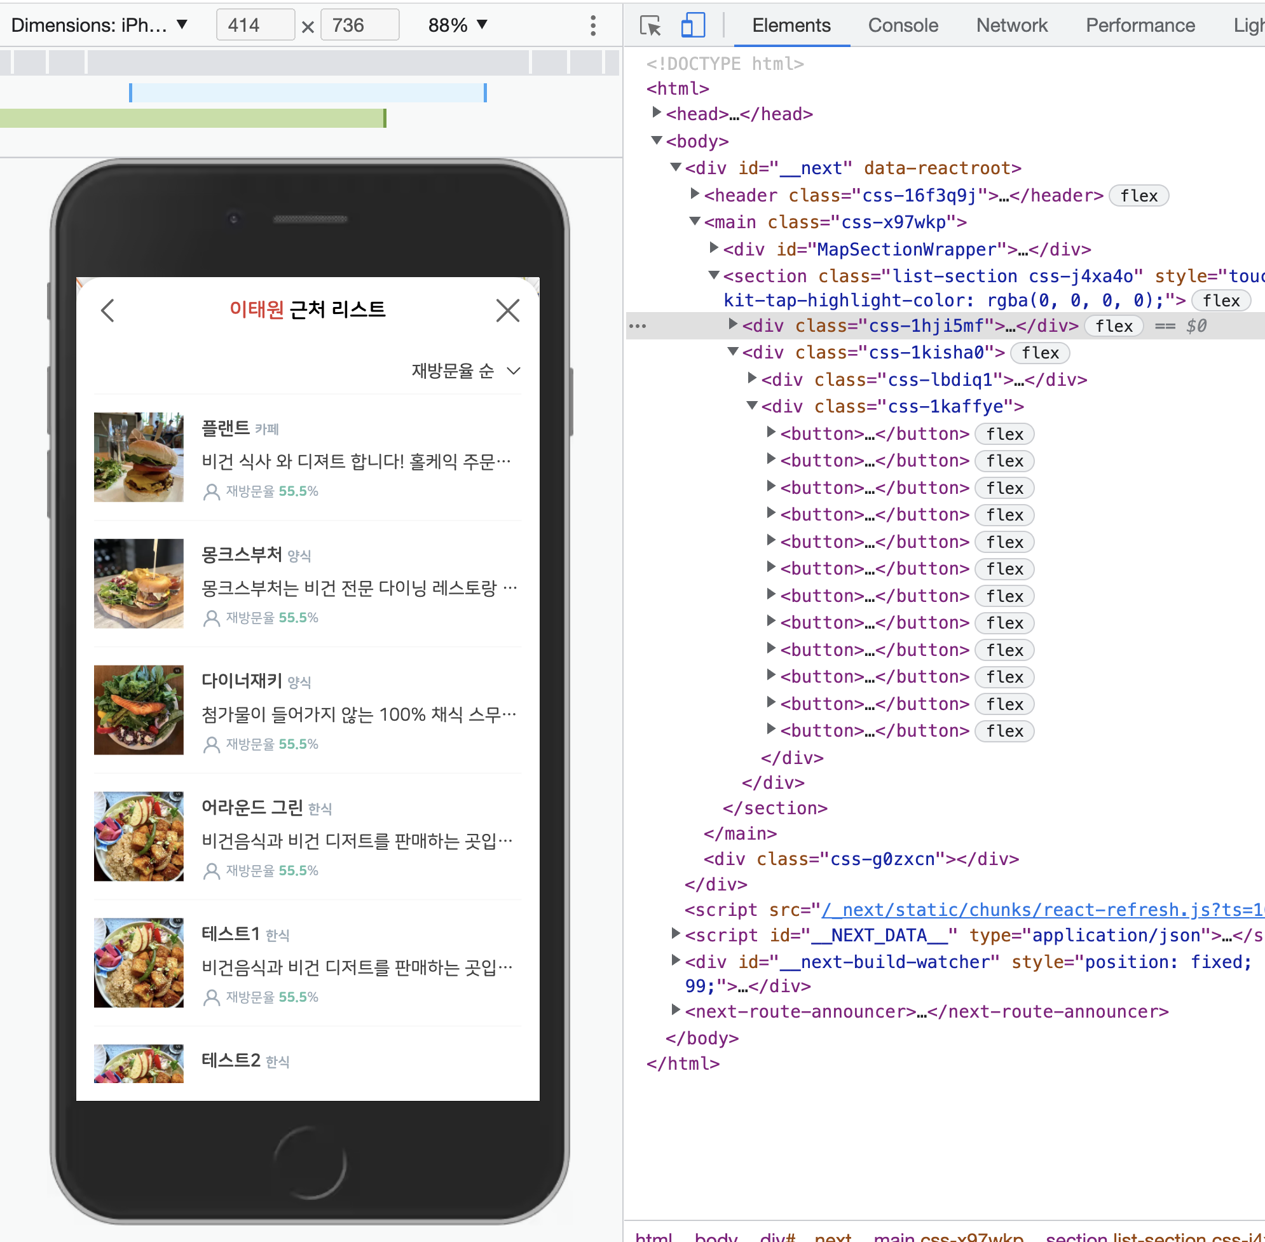This screenshot has width=1265, height=1242.
Task: Click the back arrow in the list header
Action: click(108, 310)
